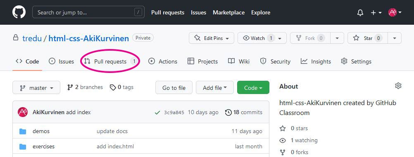Open Pull requests in the top navigation

(x=168, y=12)
